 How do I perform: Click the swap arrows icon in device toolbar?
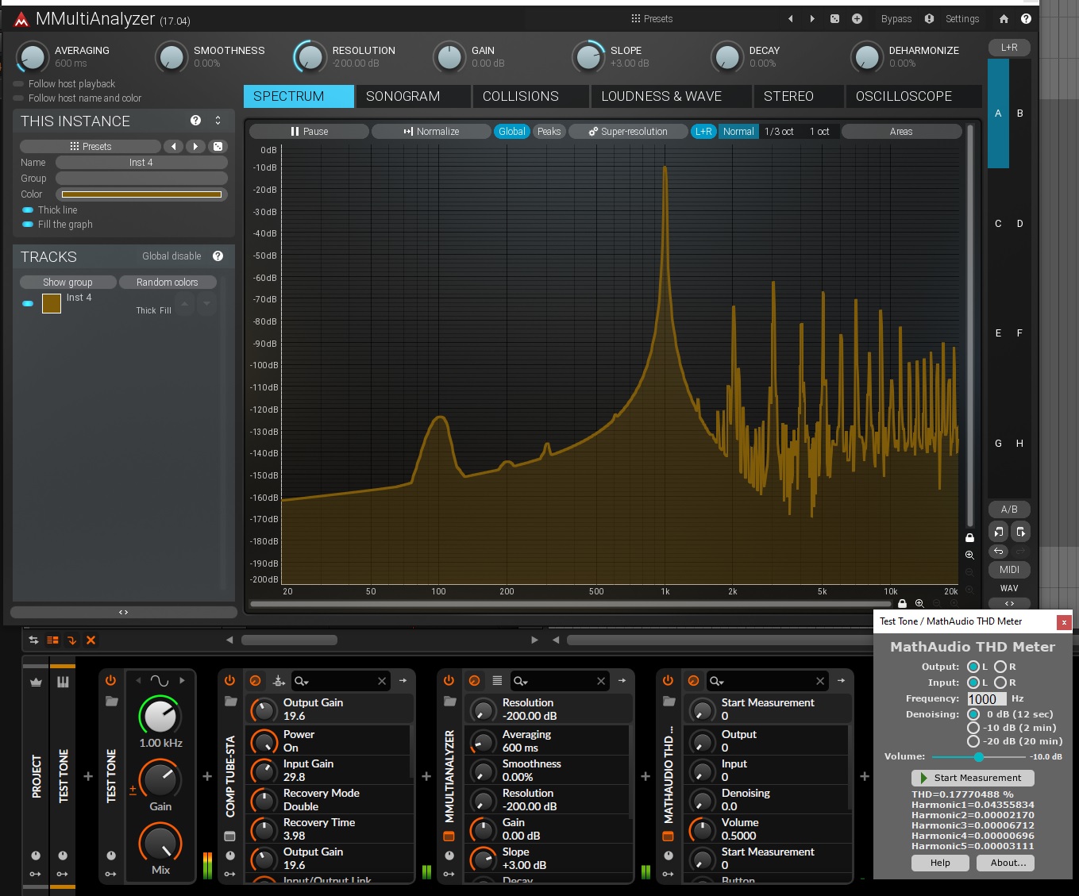tap(33, 640)
